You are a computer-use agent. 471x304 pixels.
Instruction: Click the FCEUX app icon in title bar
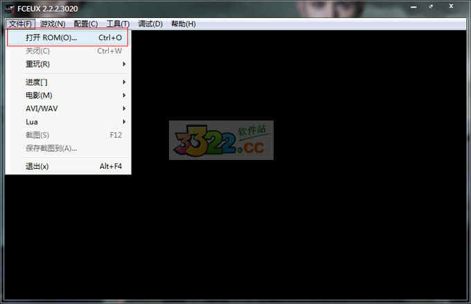pos(10,9)
